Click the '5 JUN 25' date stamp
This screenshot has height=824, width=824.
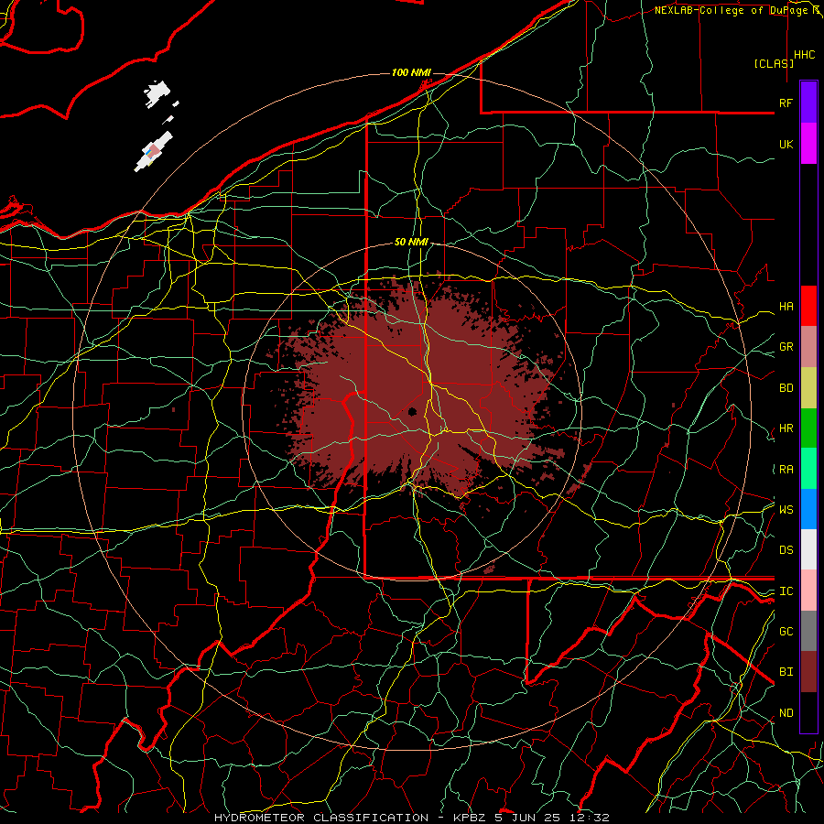click(x=527, y=818)
